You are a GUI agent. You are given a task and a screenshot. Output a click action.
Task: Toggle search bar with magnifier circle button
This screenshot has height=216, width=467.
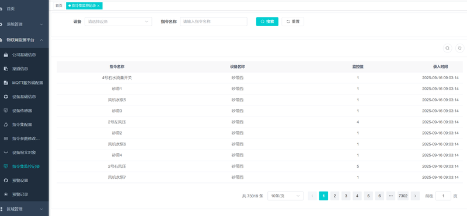click(447, 48)
